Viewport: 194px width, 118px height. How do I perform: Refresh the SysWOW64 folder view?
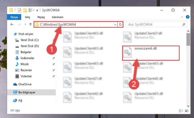click(120, 24)
